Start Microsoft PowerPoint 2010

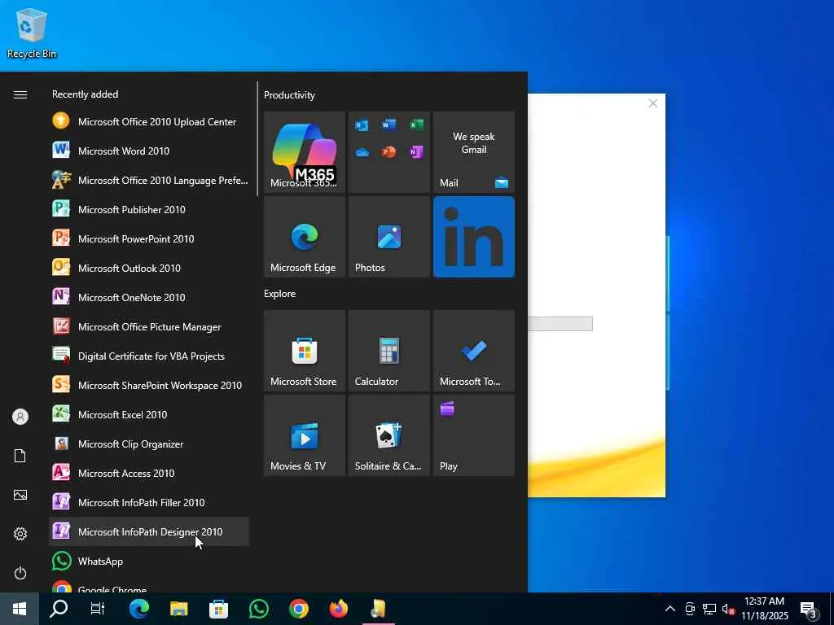149,238
